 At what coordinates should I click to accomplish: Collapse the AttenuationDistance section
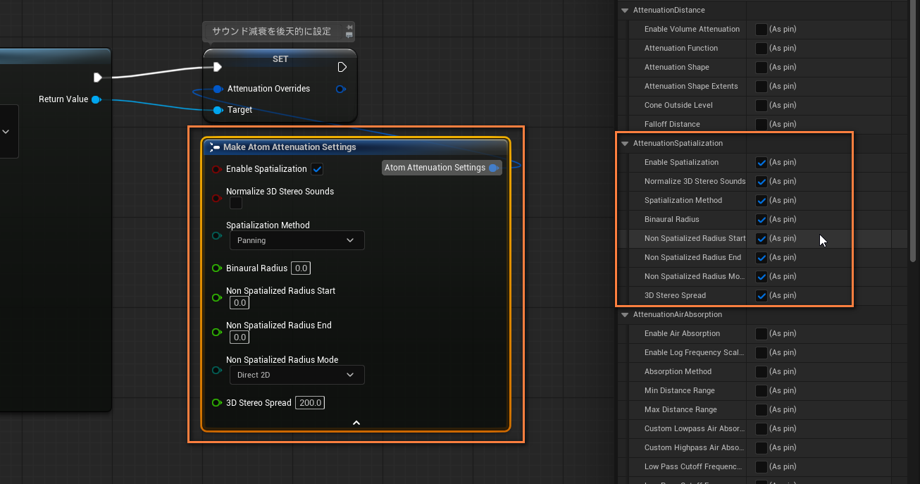tap(625, 10)
